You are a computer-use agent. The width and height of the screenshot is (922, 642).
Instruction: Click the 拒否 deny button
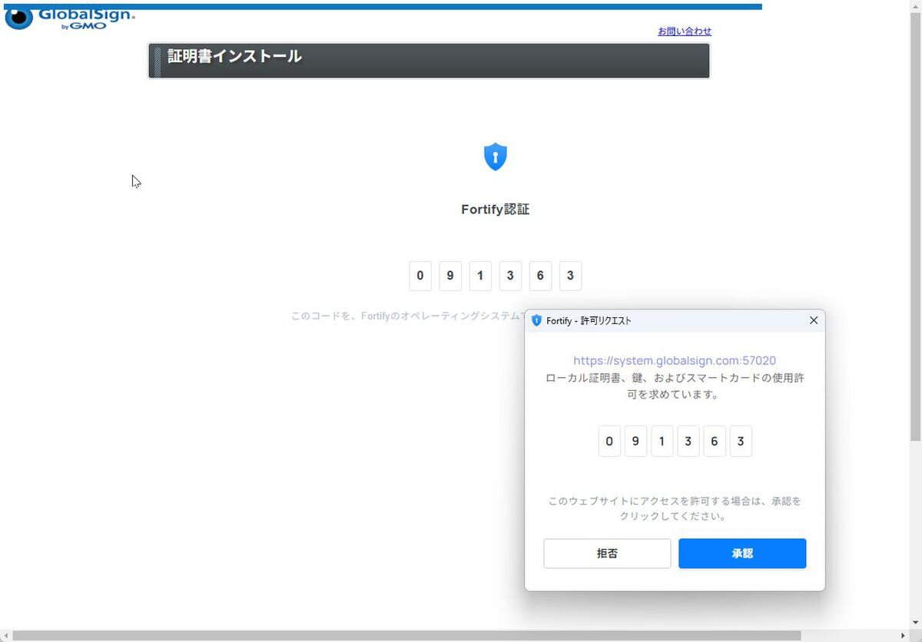pos(607,554)
